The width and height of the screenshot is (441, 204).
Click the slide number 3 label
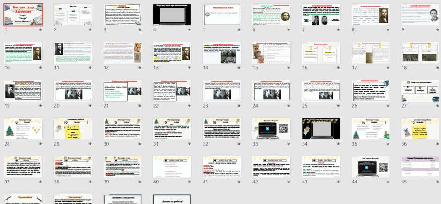click(105, 30)
